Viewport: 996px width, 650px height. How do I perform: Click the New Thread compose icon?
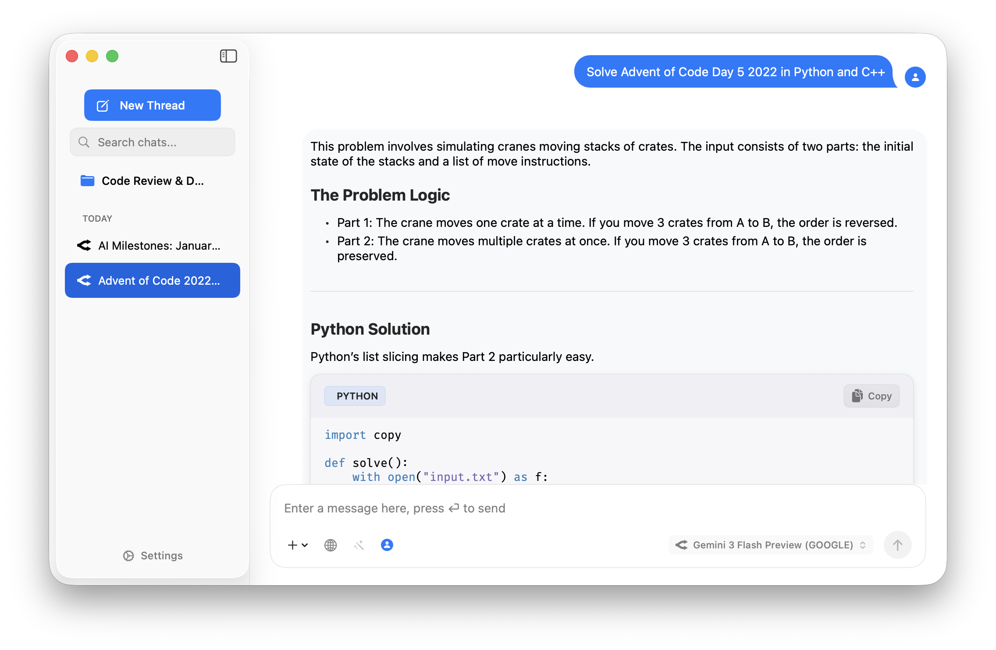pos(103,106)
